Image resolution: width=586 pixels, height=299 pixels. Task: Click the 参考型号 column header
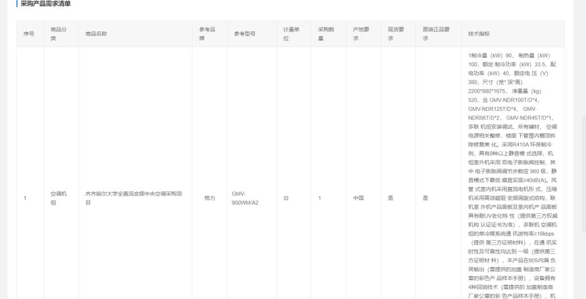click(244, 34)
